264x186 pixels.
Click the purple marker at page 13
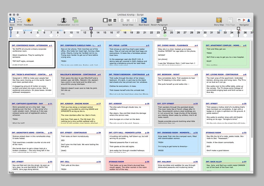tap(91, 28)
